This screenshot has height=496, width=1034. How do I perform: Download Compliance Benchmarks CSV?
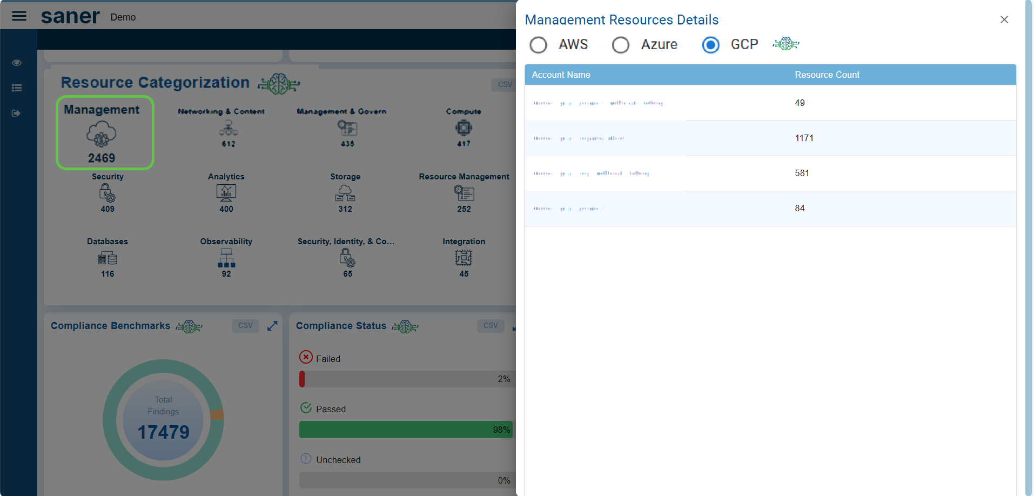[245, 326]
